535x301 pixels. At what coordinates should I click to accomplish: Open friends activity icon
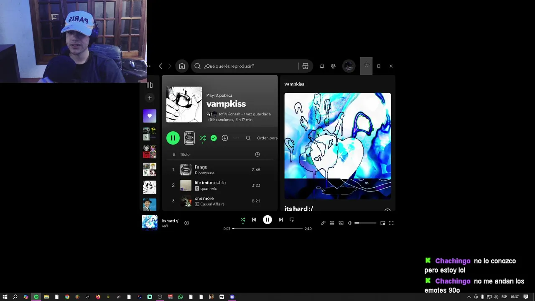point(333,66)
